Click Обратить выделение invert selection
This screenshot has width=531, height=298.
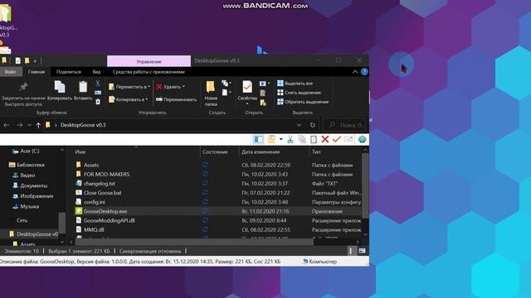[x=303, y=102]
